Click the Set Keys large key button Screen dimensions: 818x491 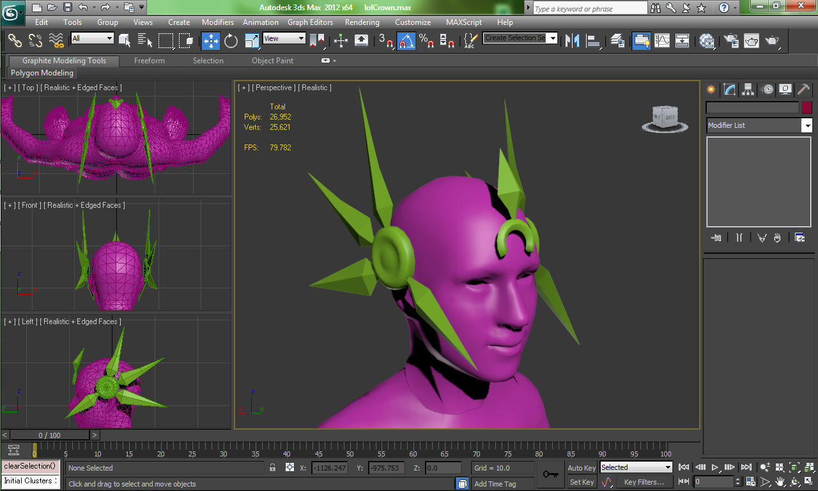[x=551, y=474]
